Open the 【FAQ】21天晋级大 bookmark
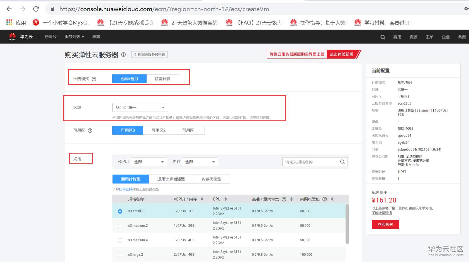 [x=254, y=22]
